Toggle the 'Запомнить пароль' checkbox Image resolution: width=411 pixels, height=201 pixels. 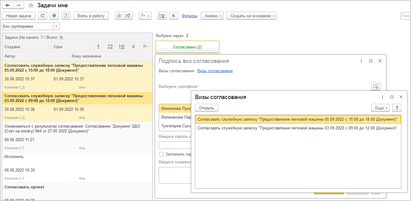pos(161,154)
